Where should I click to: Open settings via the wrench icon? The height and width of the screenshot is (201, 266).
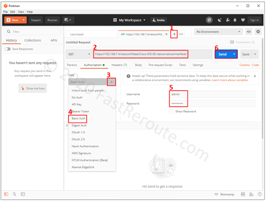[x=228, y=20]
